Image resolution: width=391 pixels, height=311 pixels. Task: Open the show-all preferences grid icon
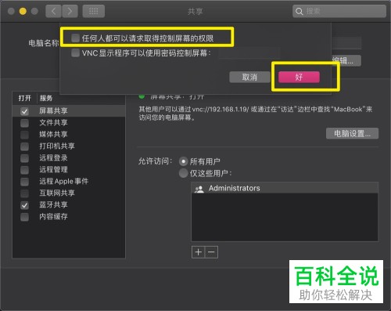tap(94, 11)
